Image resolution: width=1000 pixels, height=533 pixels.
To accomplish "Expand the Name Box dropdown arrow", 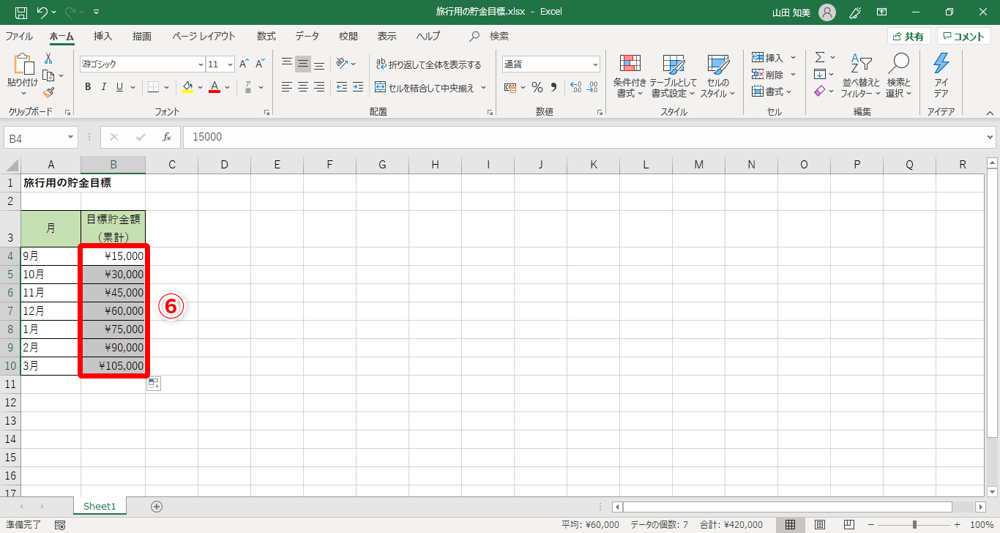I will pyautogui.click(x=71, y=137).
